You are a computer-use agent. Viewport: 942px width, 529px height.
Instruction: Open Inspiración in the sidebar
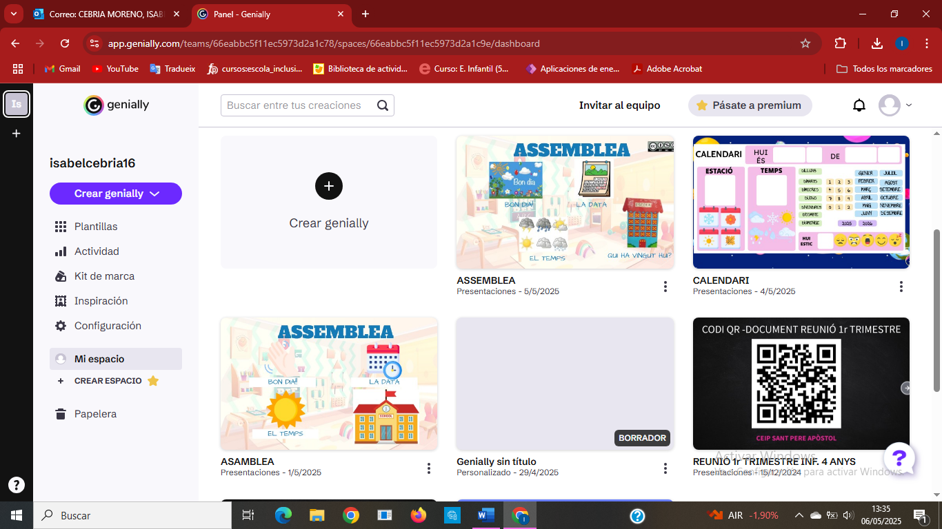click(101, 301)
